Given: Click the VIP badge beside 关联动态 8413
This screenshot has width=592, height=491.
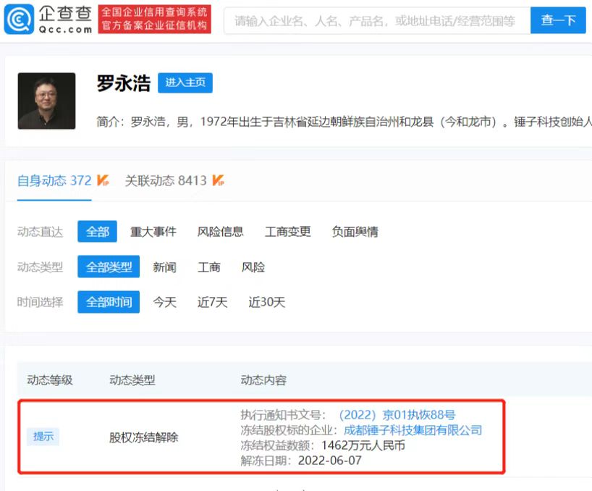Looking at the screenshot, I should pyautogui.click(x=219, y=180).
